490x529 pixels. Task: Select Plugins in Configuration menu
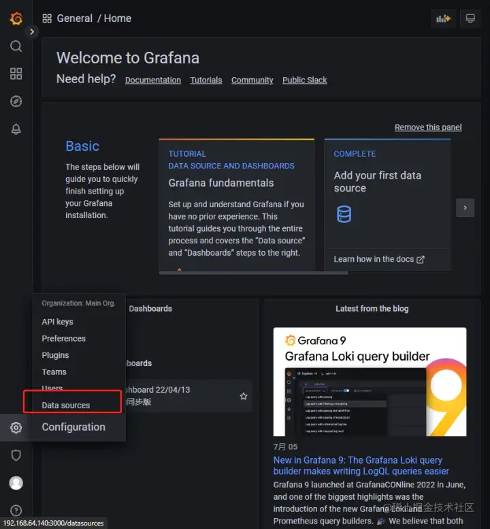pos(55,355)
